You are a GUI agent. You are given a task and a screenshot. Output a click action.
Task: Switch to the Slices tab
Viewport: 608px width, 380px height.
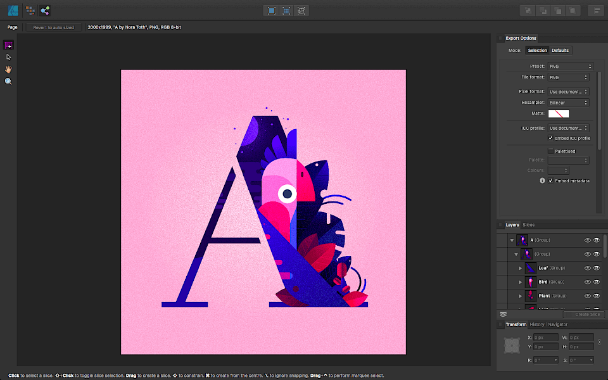[528, 225]
